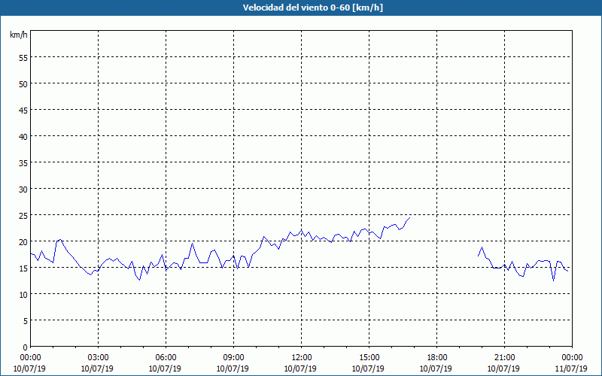The width and height of the screenshot is (602, 376).
Task: Click the 06:00 time label on the x-axis
Action: (x=166, y=358)
